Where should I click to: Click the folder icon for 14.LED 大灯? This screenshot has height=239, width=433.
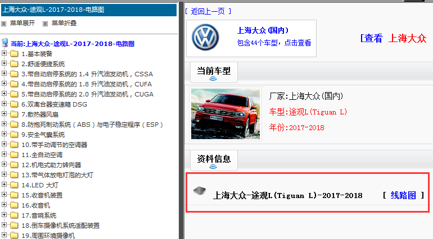click(x=14, y=185)
